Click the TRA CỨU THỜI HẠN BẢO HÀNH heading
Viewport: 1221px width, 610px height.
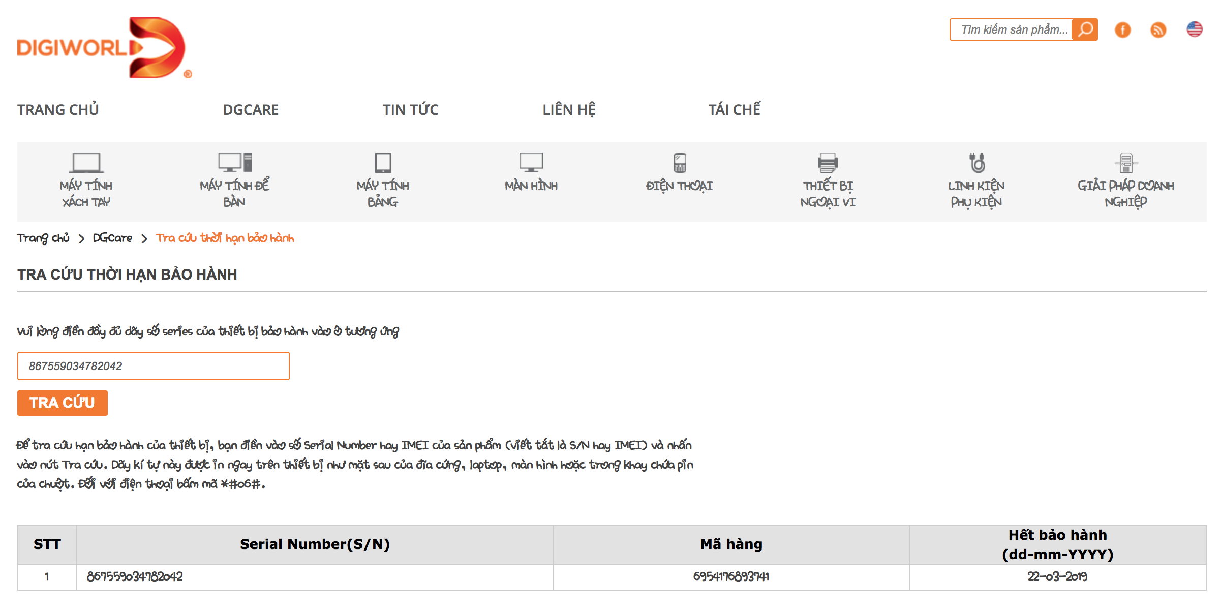(127, 274)
